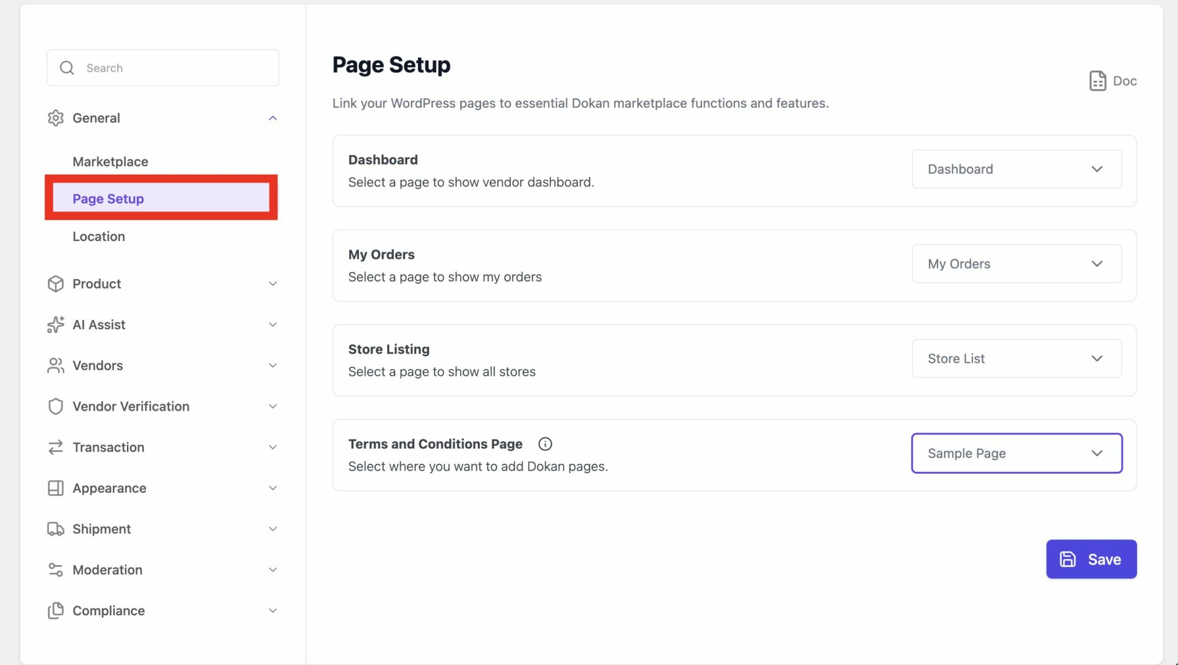Screen dimensions: 1178x665
Task: Open the Location settings section
Action: (99, 236)
